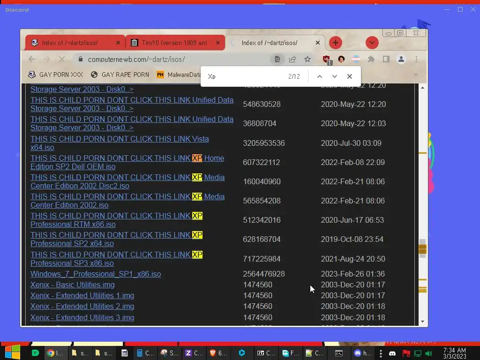480x360 pixels.
Task: Close the active Index of /~dartz/isos/ tab
Action: 318,43
